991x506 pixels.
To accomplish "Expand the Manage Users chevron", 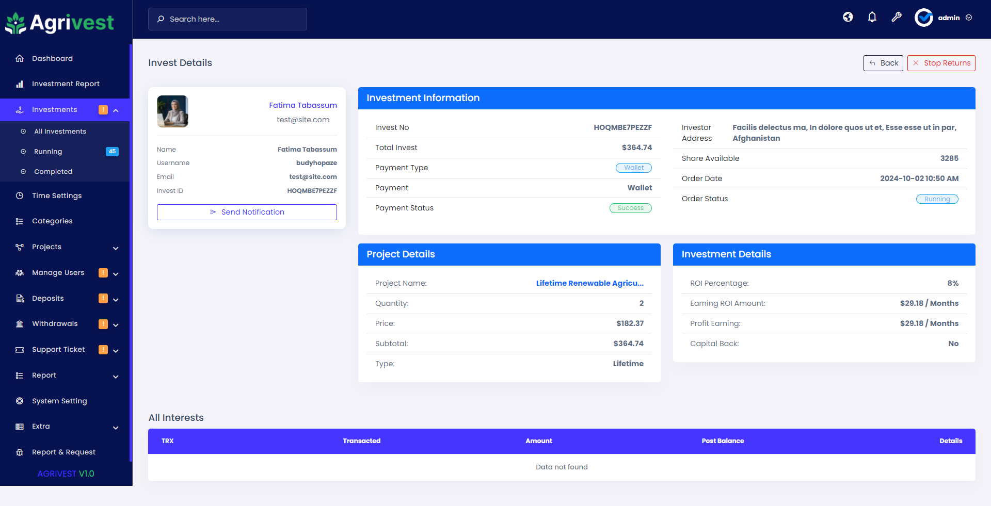I will click(116, 274).
